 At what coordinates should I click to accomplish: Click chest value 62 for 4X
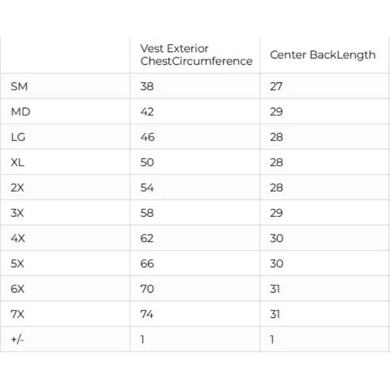pyautogui.click(x=147, y=238)
